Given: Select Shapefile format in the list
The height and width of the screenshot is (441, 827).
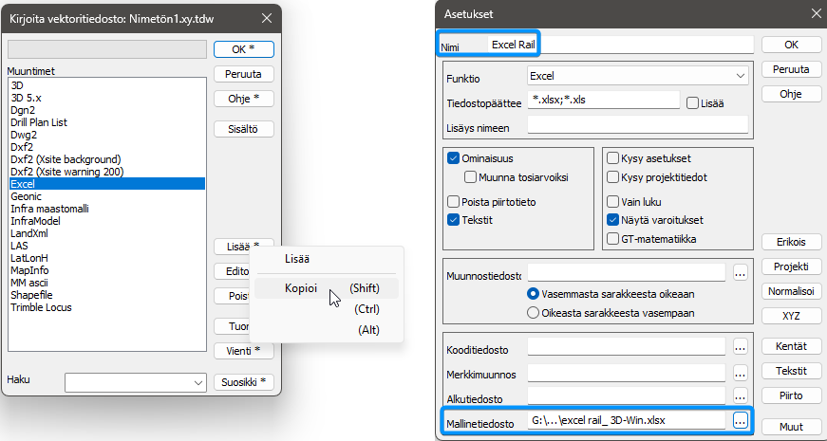Looking at the screenshot, I should (x=31, y=295).
